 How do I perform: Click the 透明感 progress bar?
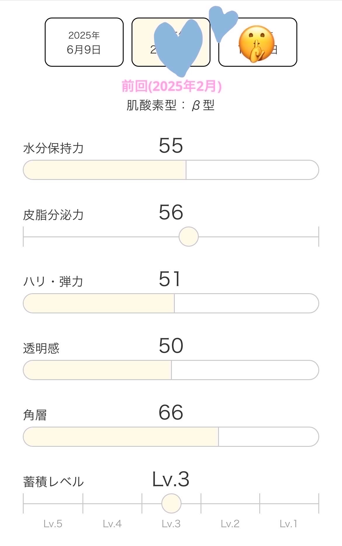(x=171, y=370)
